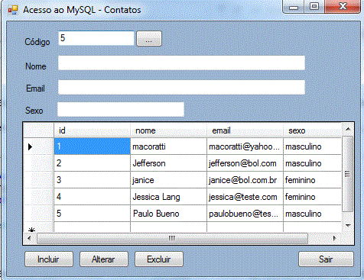
Task: Click the new row asterisk header
Action: tap(38, 227)
